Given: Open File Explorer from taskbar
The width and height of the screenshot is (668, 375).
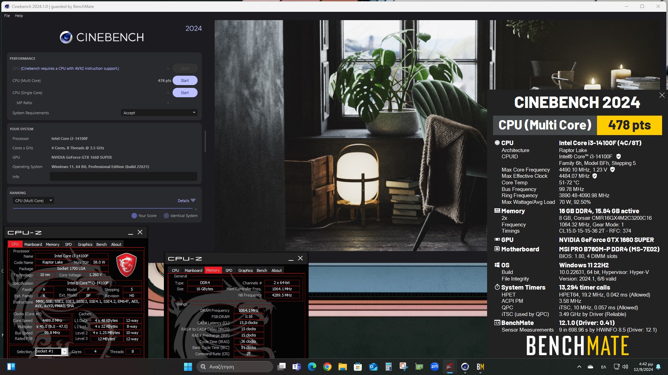Looking at the screenshot, I should [x=342, y=367].
